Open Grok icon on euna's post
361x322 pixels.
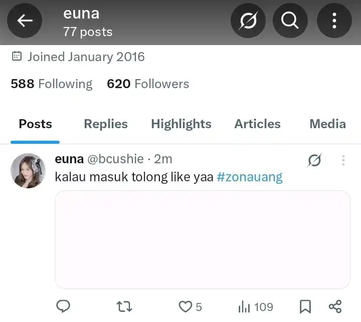pos(314,160)
